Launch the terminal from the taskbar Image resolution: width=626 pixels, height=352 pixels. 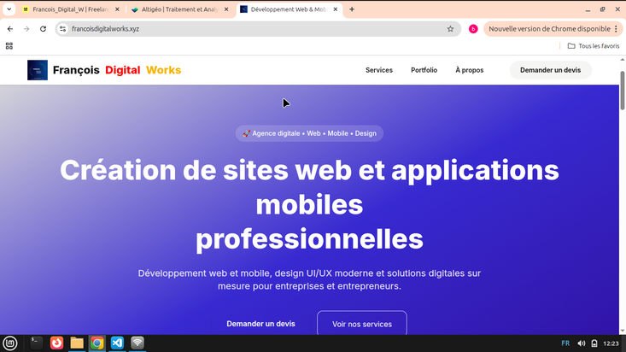(37, 343)
